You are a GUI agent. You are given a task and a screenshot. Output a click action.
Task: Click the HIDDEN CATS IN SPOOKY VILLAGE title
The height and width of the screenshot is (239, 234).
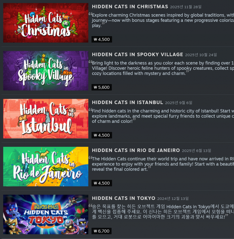coord(137,54)
